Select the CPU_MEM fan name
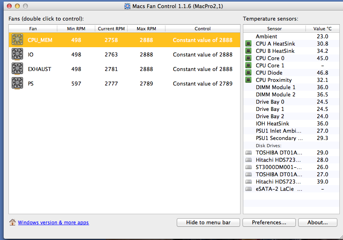Viewport: 343px width, 240px height. pyautogui.click(x=40, y=40)
